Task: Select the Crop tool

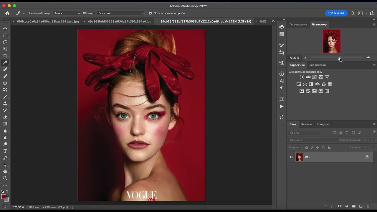Action: 5,56
